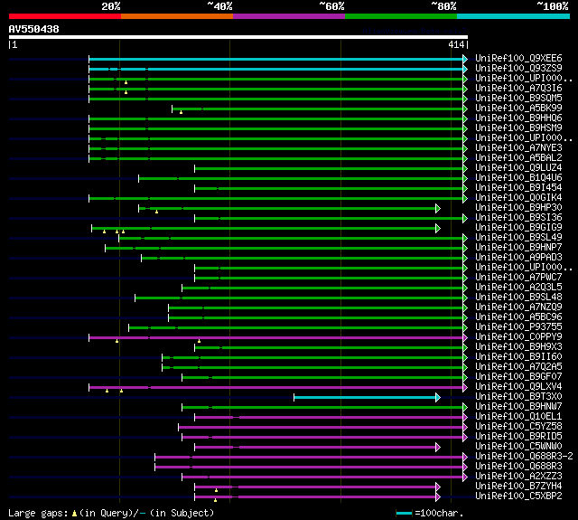Select the UniRef100_B9RID5 label
This screenshot has width=578, height=520.
518,437
